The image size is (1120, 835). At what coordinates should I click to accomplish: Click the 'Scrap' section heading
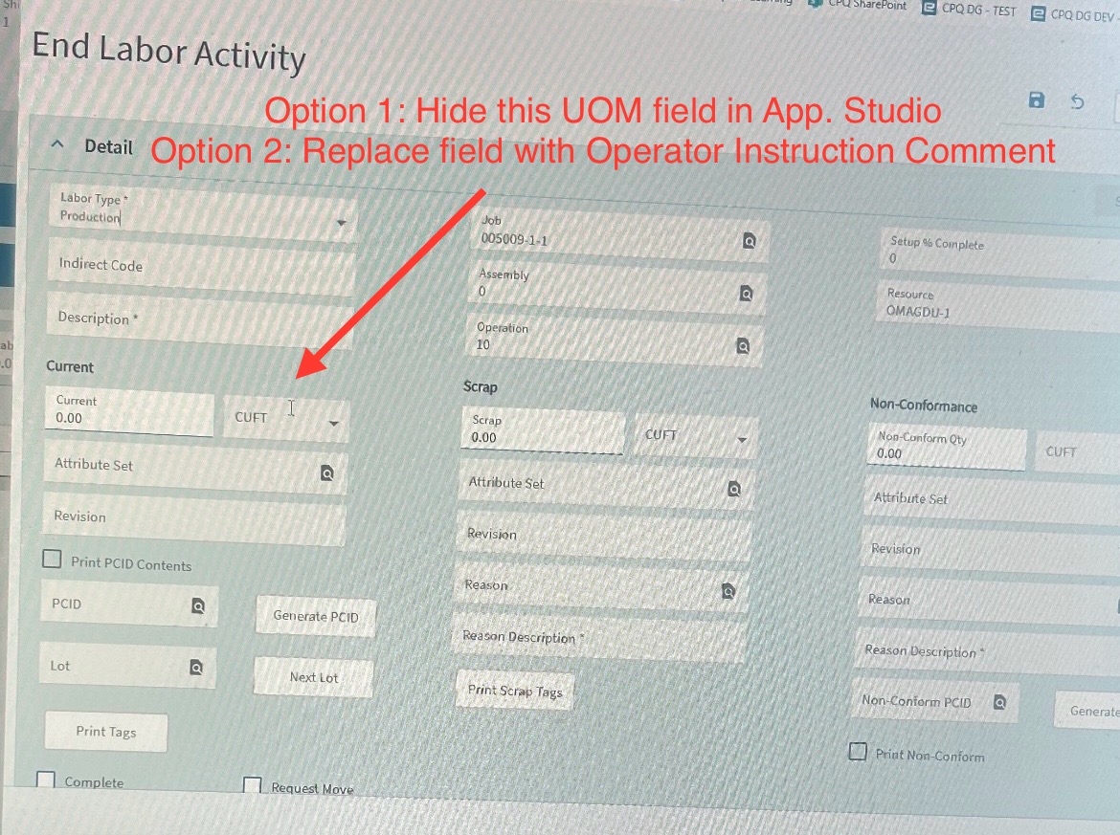click(480, 386)
